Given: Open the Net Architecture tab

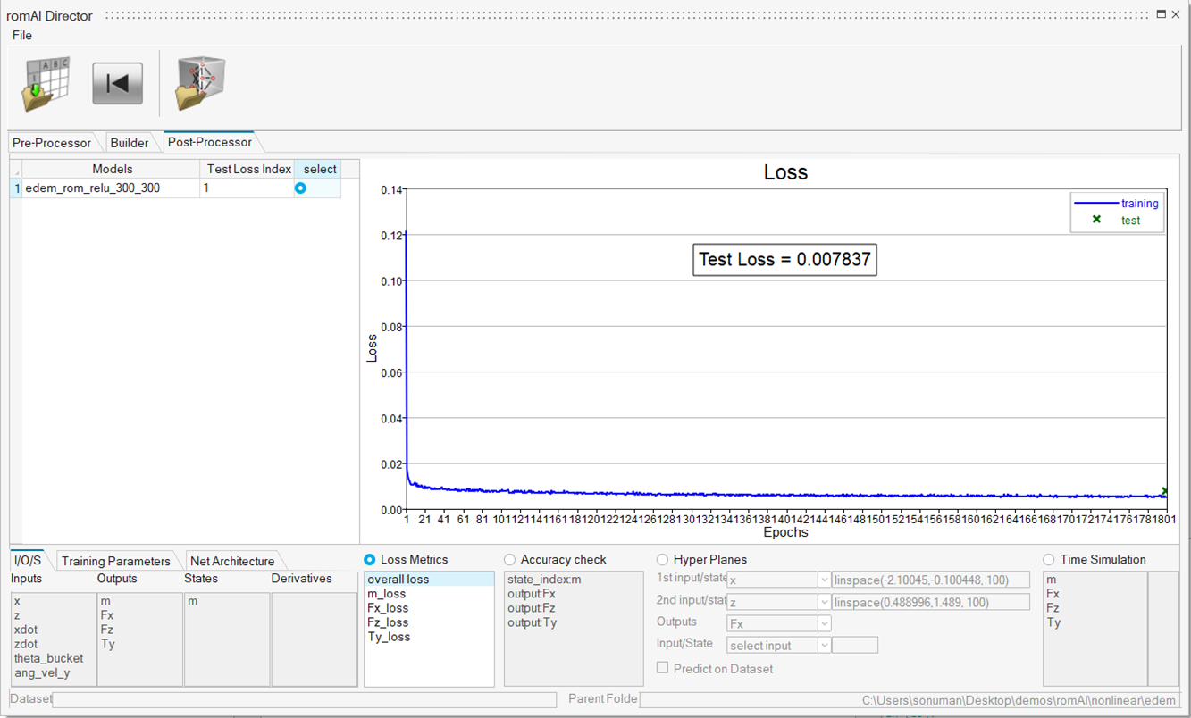Looking at the screenshot, I should [232, 561].
